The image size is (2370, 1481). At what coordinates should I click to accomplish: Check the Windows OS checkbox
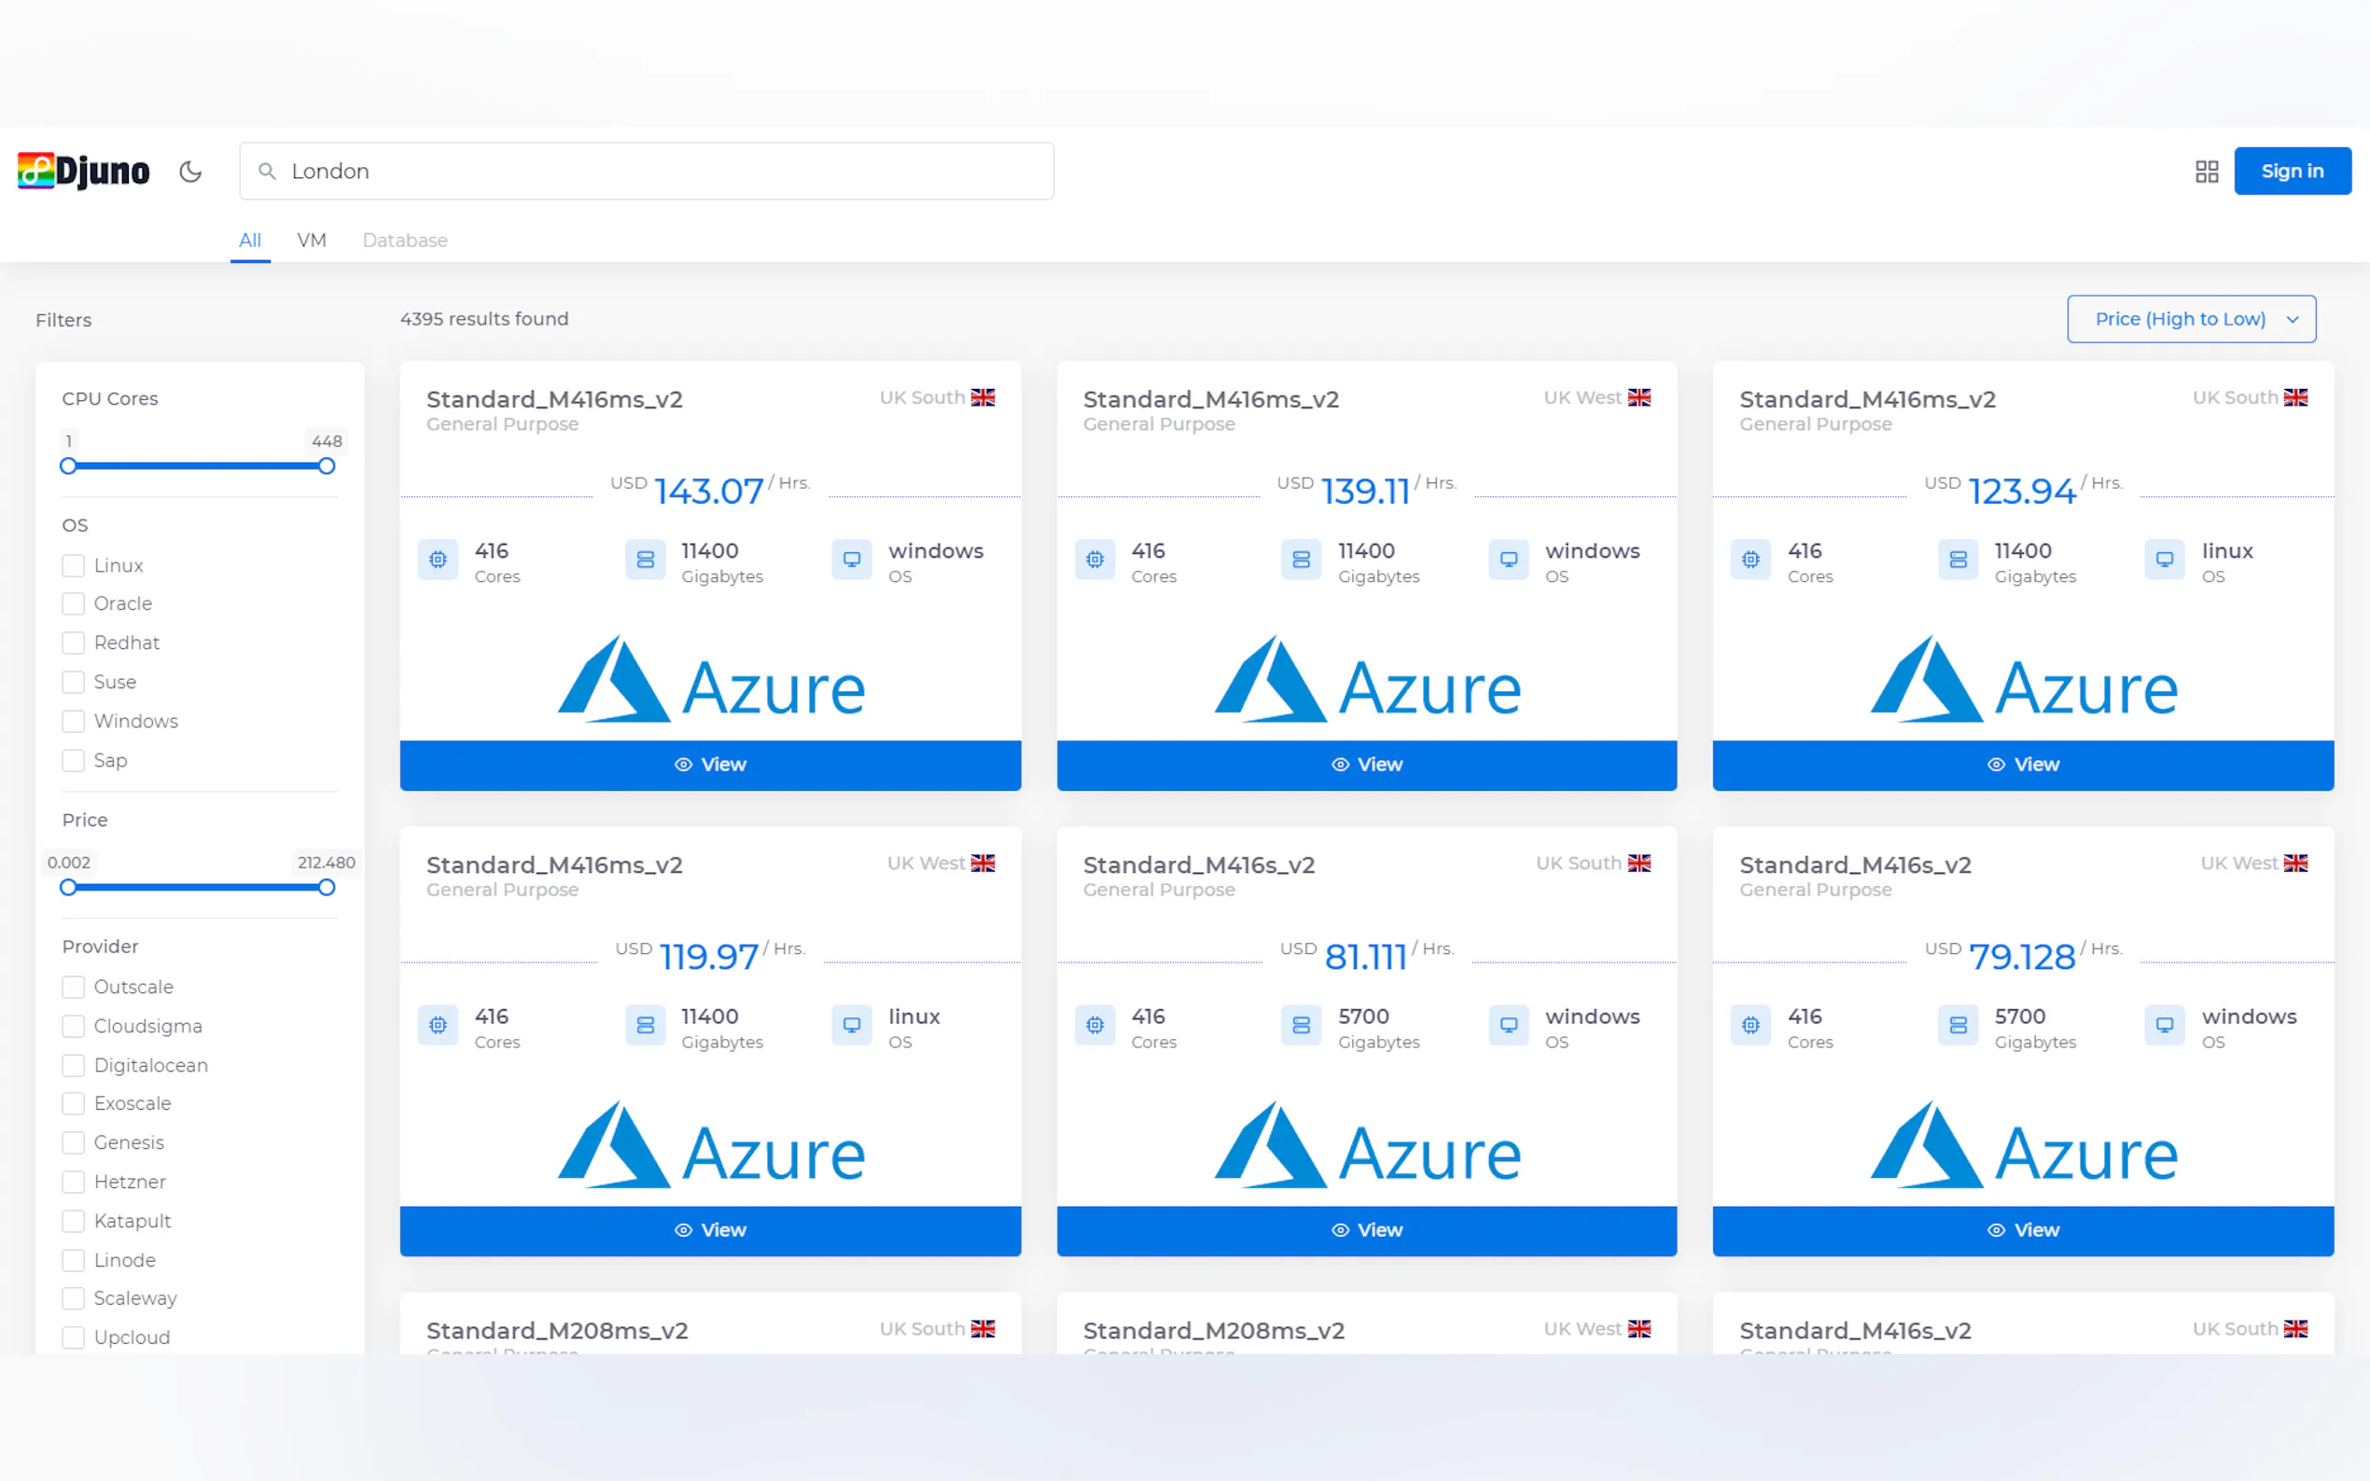point(74,721)
